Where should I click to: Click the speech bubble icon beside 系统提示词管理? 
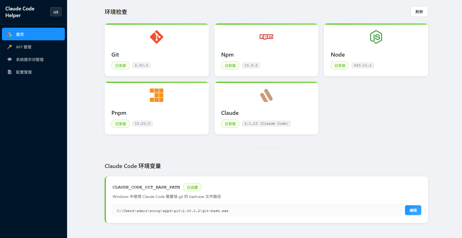[x=10, y=59]
